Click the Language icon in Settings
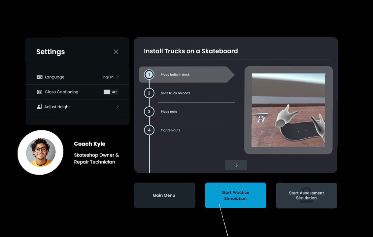373x237 pixels. click(x=40, y=77)
